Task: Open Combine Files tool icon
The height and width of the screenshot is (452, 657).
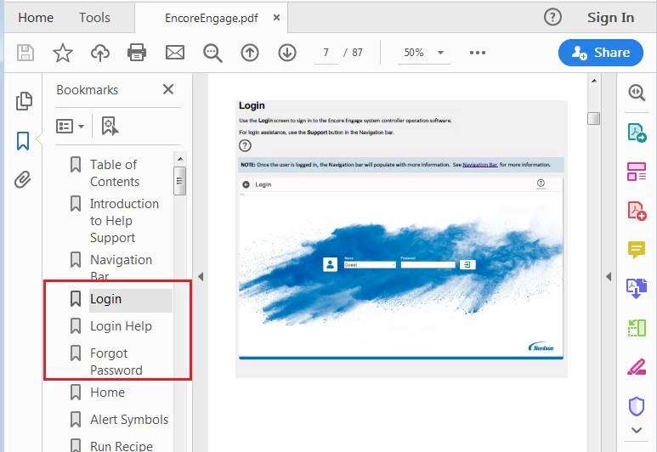Action: [x=637, y=289]
